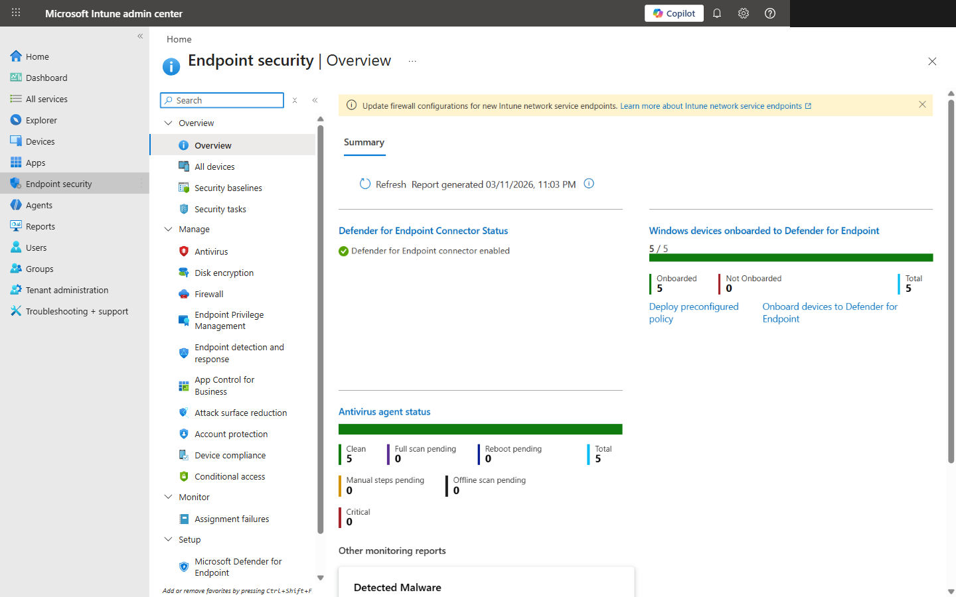956x597 pixels.
Task: Collapse the left navigation pane
Action: [140, 36]
